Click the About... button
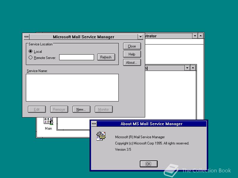Screen dimensions: 238x178 (x=132, y=63)
